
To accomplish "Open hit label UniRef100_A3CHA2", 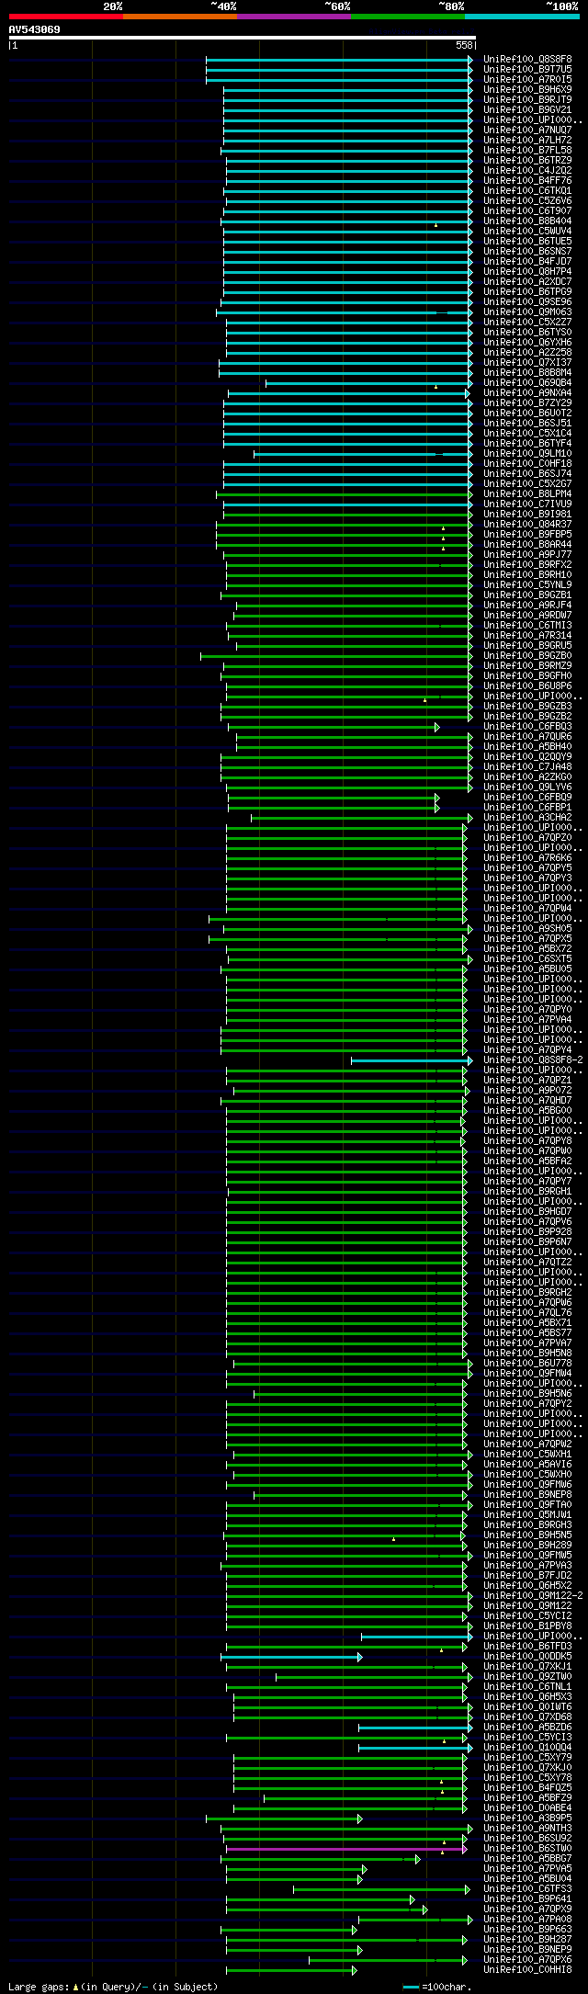I will [x=527, y=817].
